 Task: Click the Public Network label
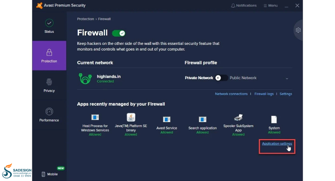(x=243, y=78)
